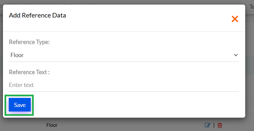Click the Reference Text label
Viewport: 254px width, 131px height.
[29, 72]
